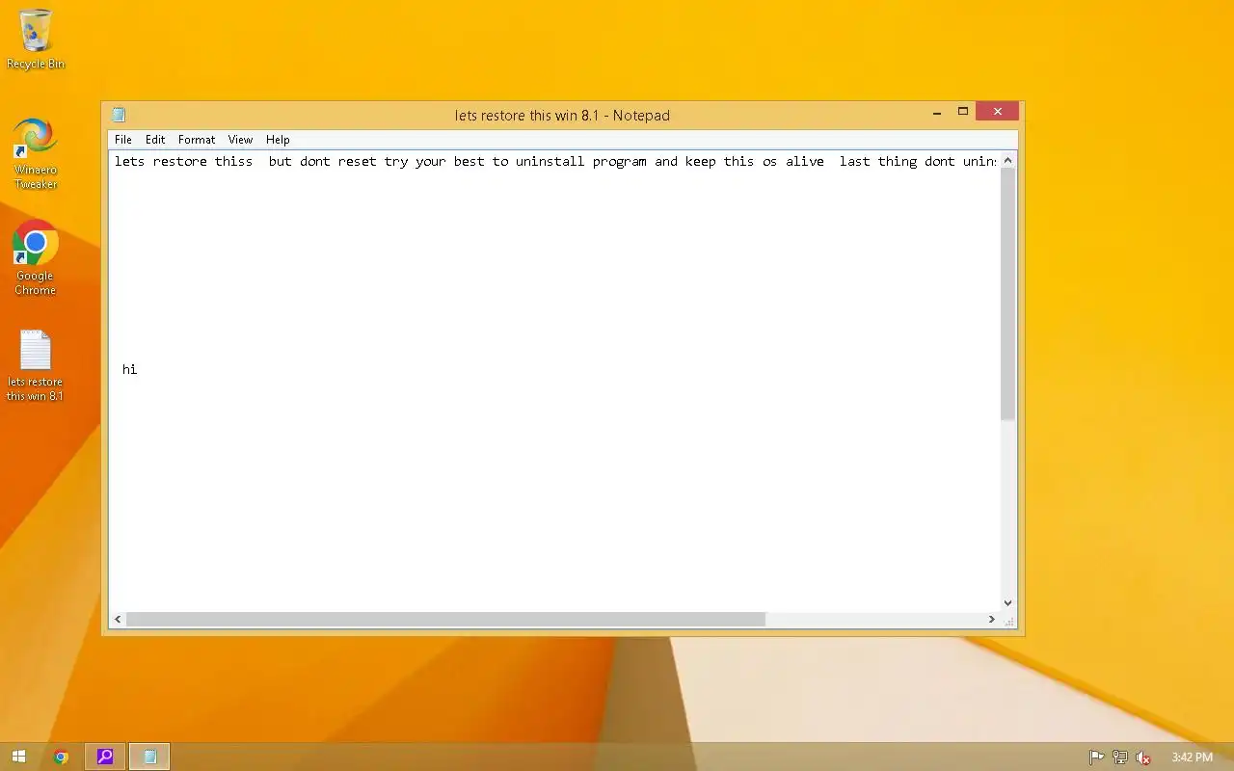Open the Edit menu in Notepad
Screen dimensions: 1234x771
coord(155,140)
